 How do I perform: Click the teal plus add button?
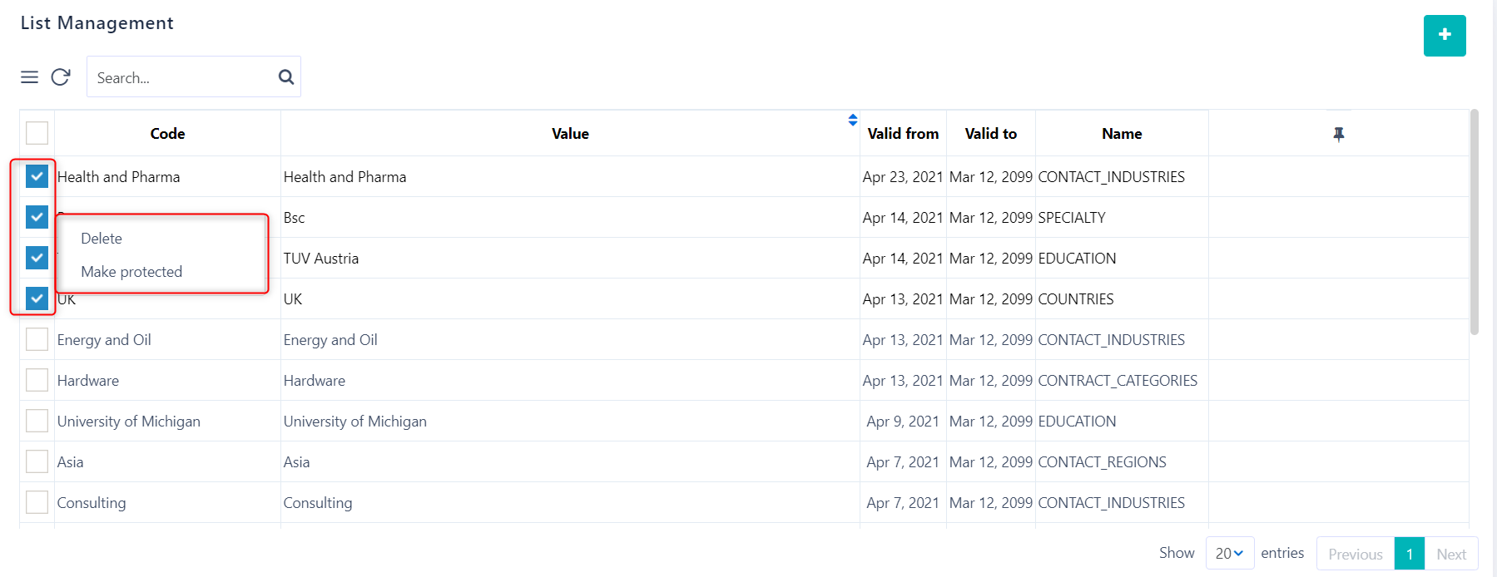click(1444, 36)
